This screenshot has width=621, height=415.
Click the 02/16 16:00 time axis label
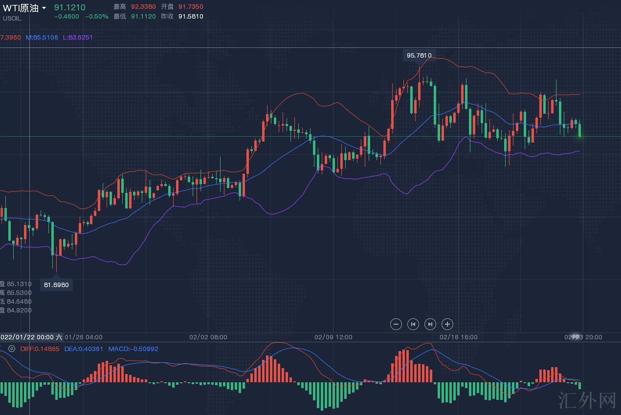tap(459, 337)
